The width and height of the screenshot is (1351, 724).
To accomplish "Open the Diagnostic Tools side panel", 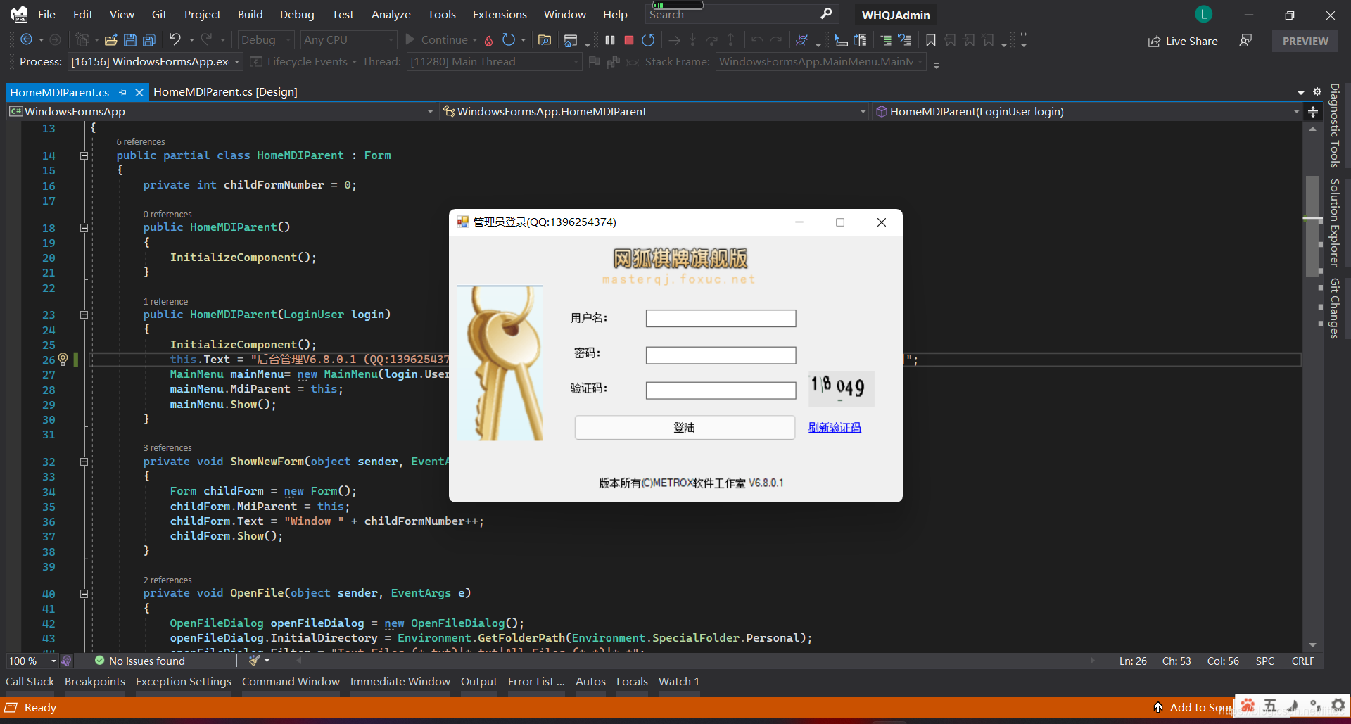I will (x=1334, y=125).
